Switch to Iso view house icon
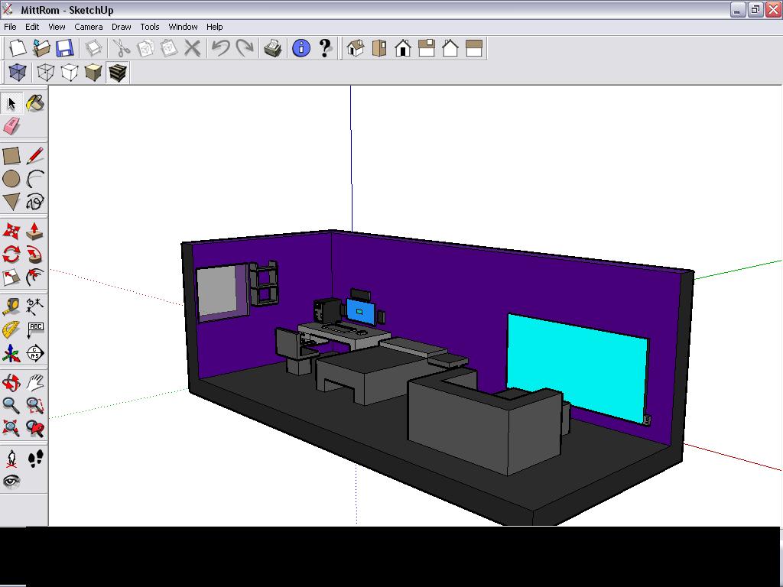The height and width of the screenshot is (587, 783). click(x=356, y=48)
